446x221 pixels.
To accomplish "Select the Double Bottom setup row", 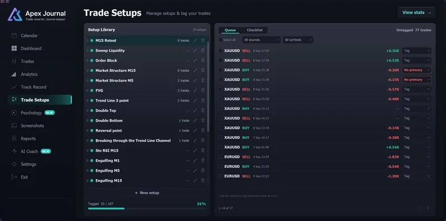I will (147, 120).
